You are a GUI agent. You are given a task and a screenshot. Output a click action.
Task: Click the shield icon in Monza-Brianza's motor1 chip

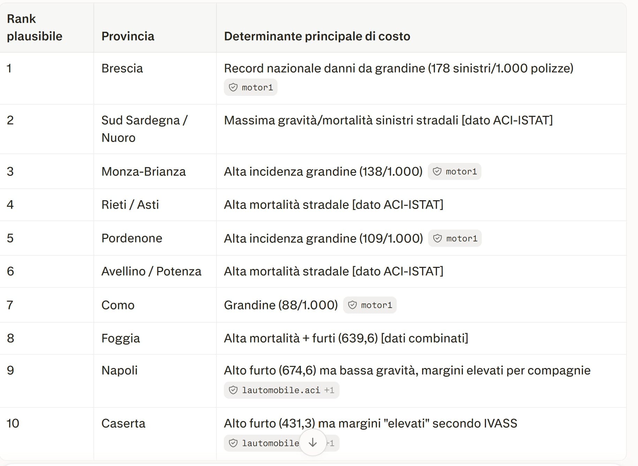437,172
